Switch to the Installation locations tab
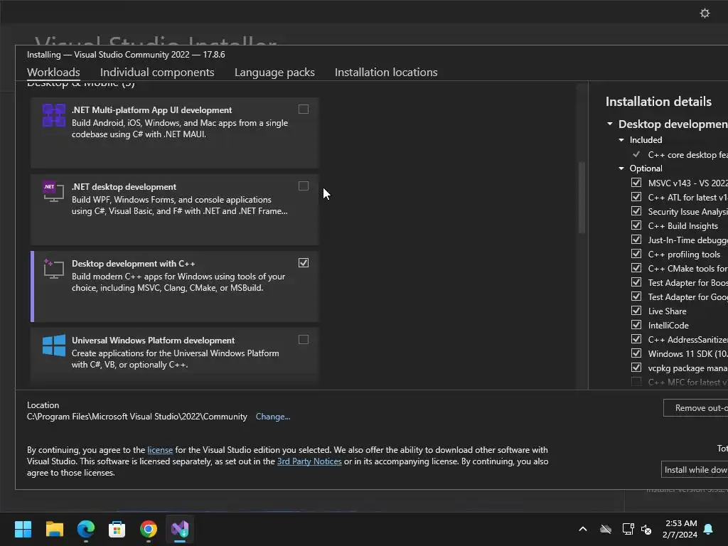 386,73
